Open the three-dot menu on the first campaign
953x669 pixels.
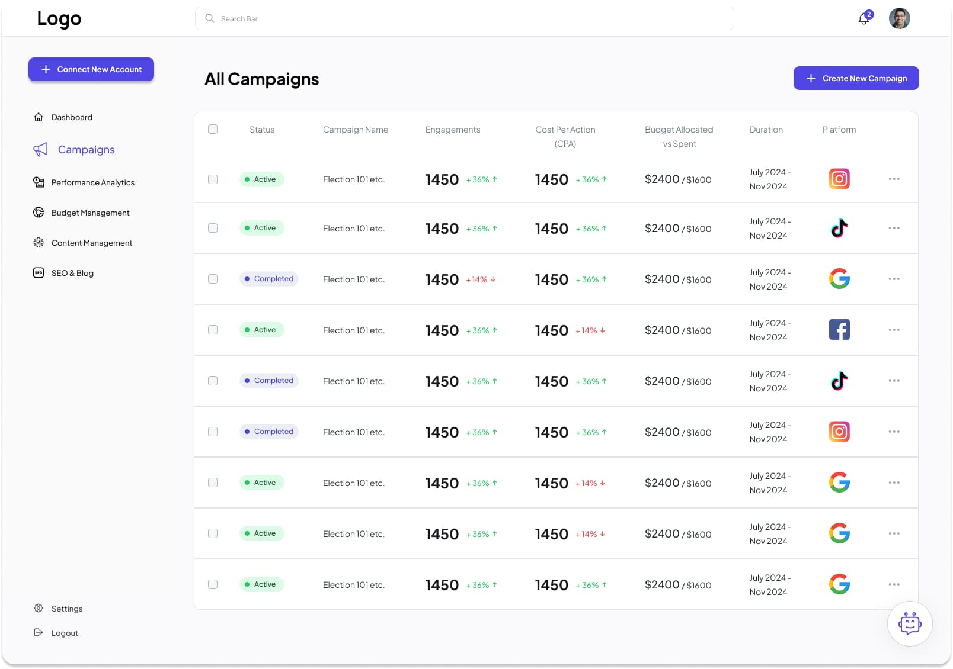[x=894, y=178]
